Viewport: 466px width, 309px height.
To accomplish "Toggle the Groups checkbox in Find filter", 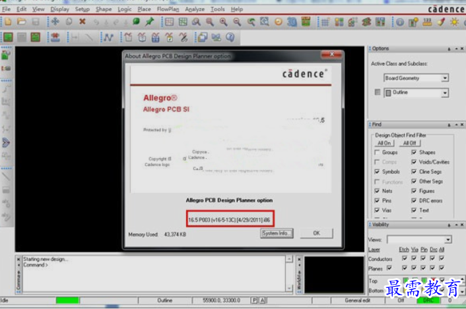I will (377, 152).
